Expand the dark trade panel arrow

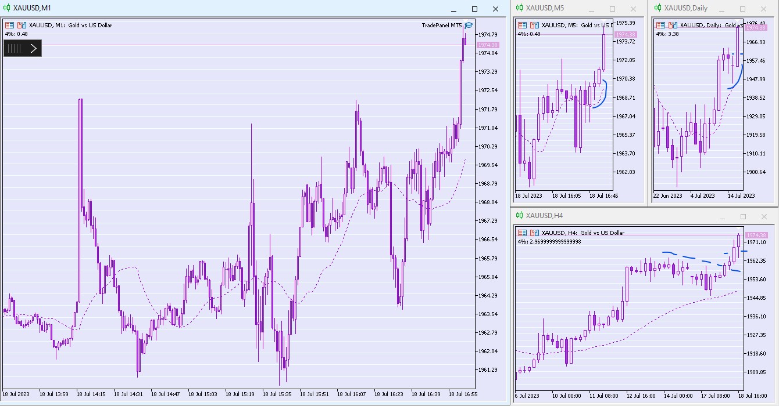pos(33,48)
